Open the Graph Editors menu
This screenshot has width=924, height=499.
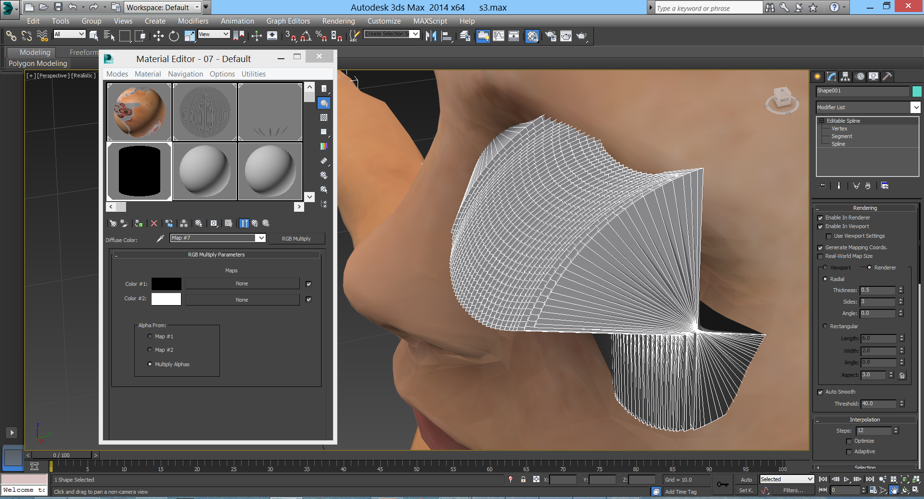pyautogui.click(x=288, y=21)
